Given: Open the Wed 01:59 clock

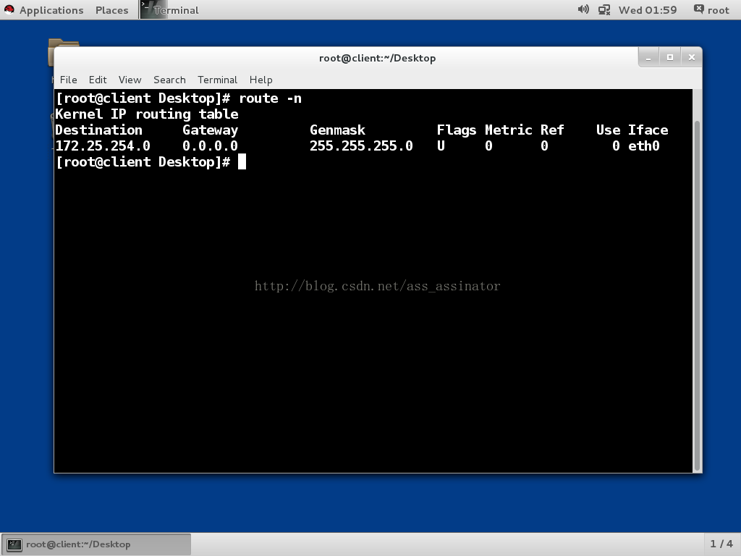Looking at the screenshot, I should pos(648,10).
